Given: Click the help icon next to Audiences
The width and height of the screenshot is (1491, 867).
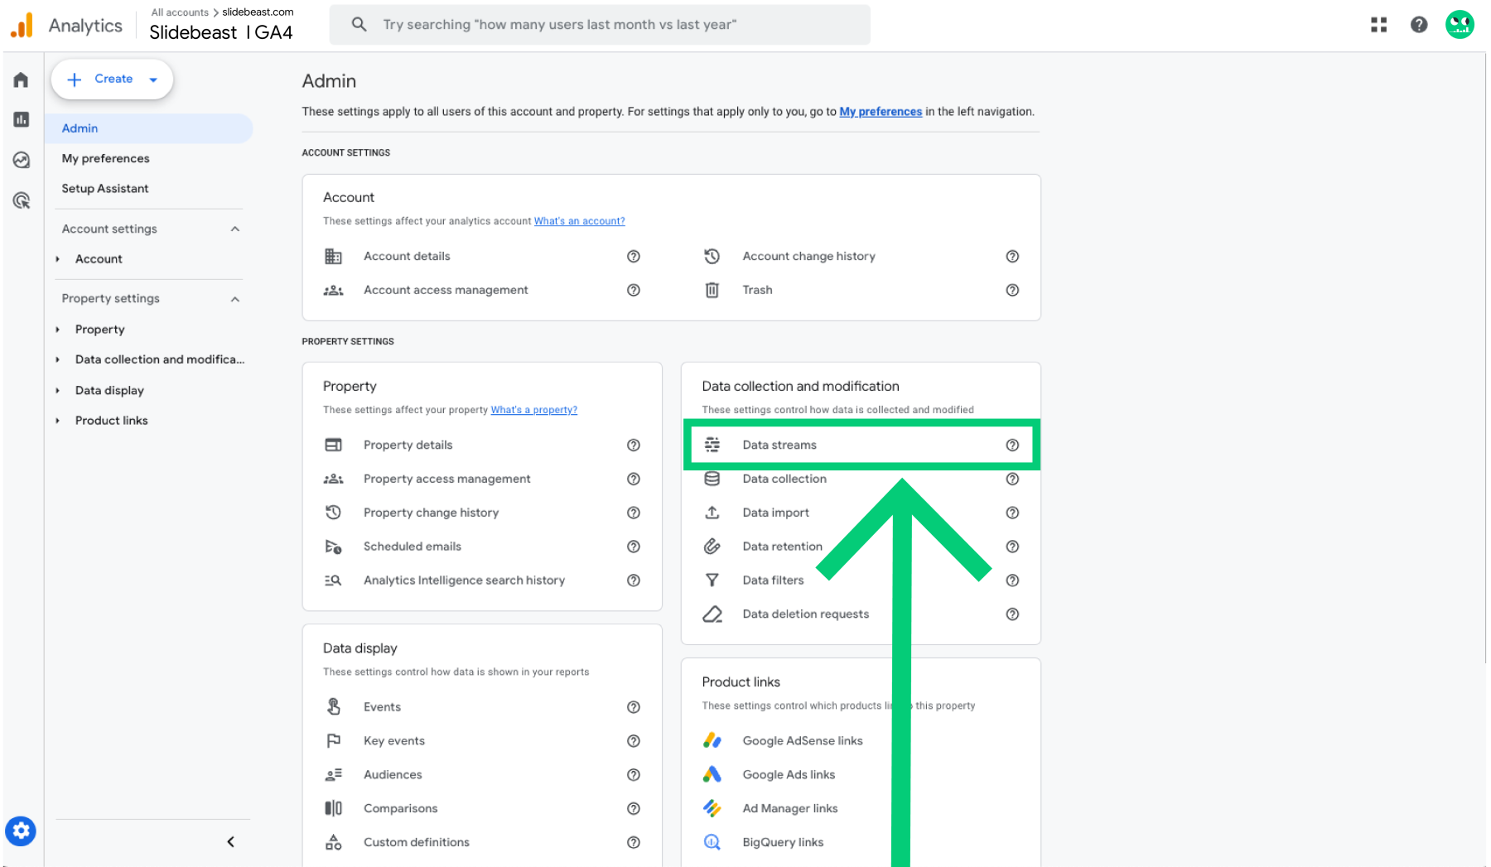Looking at the screenshot, I should tap(634, 775).
